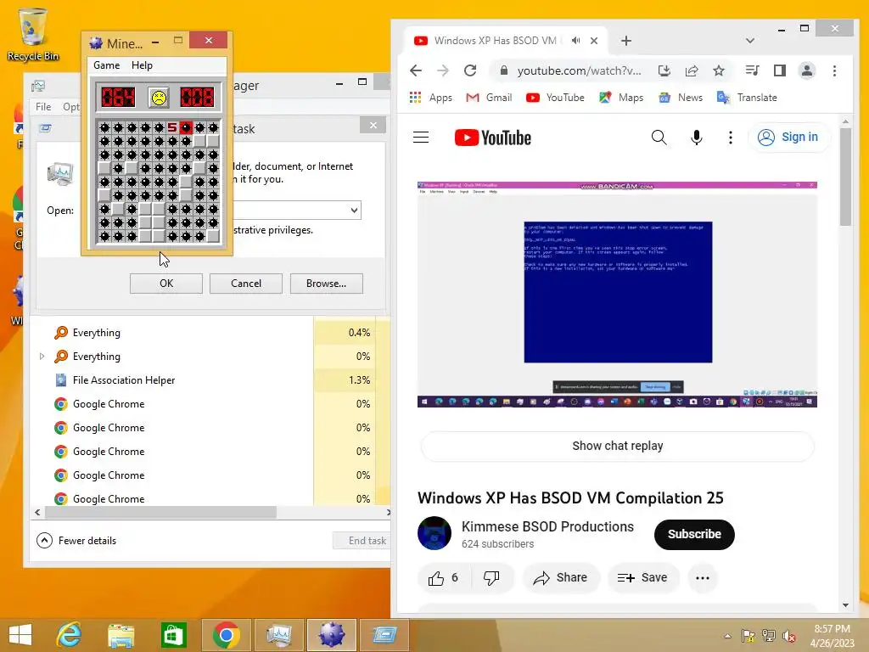This screenshot has height=652, width=869.
Task: Select the File Association Helper process
Action: coord(210,380)
